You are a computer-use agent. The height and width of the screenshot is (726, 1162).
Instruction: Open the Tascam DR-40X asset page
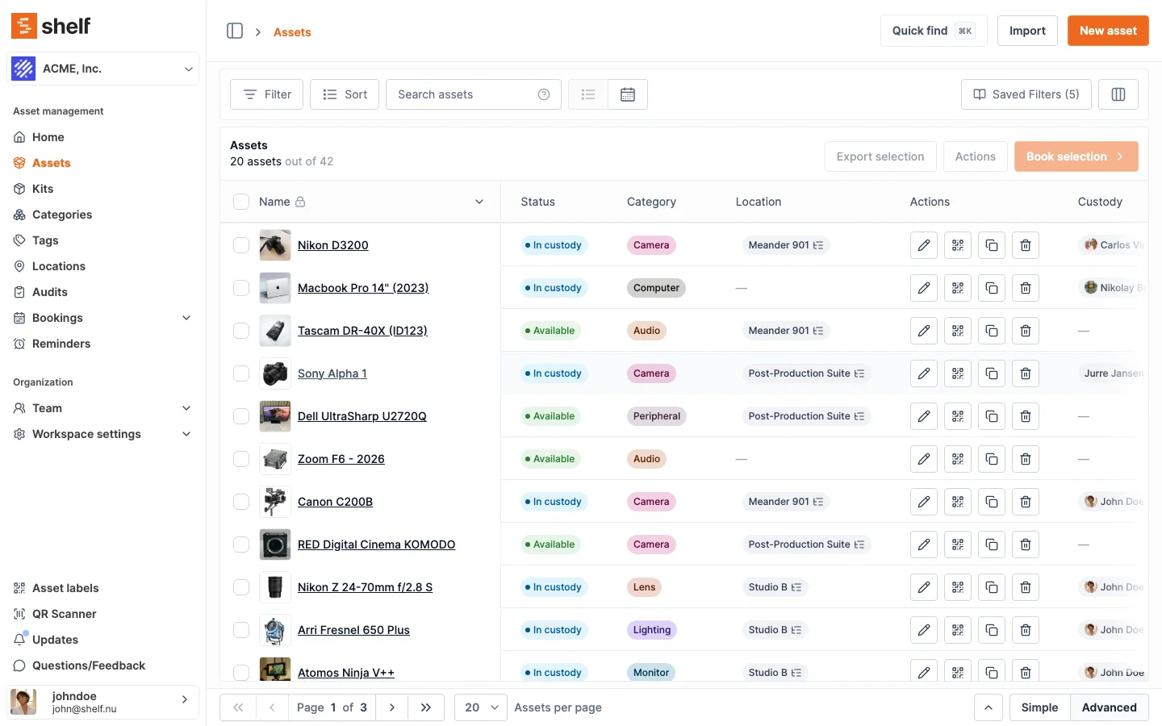tap(362, 331)
